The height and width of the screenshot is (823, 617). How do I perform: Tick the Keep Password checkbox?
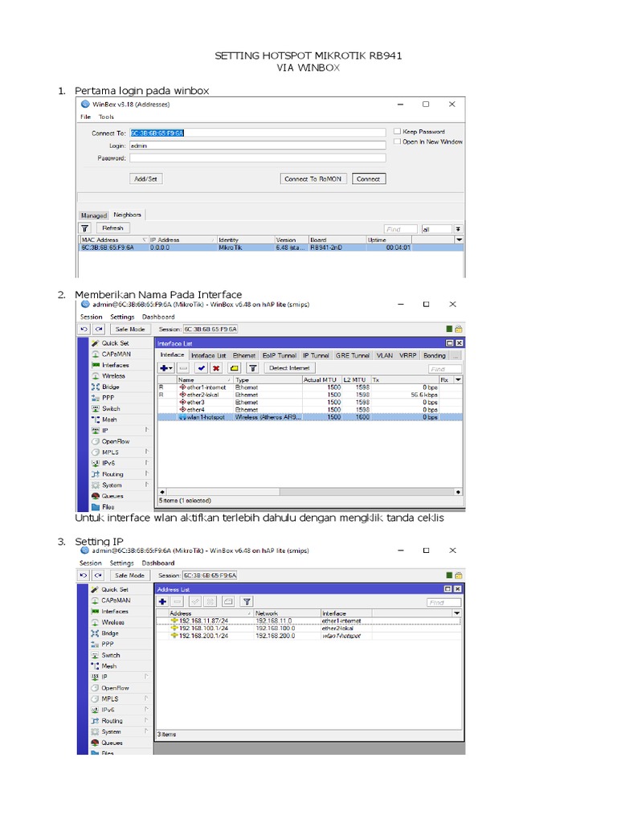click(397, 131)
